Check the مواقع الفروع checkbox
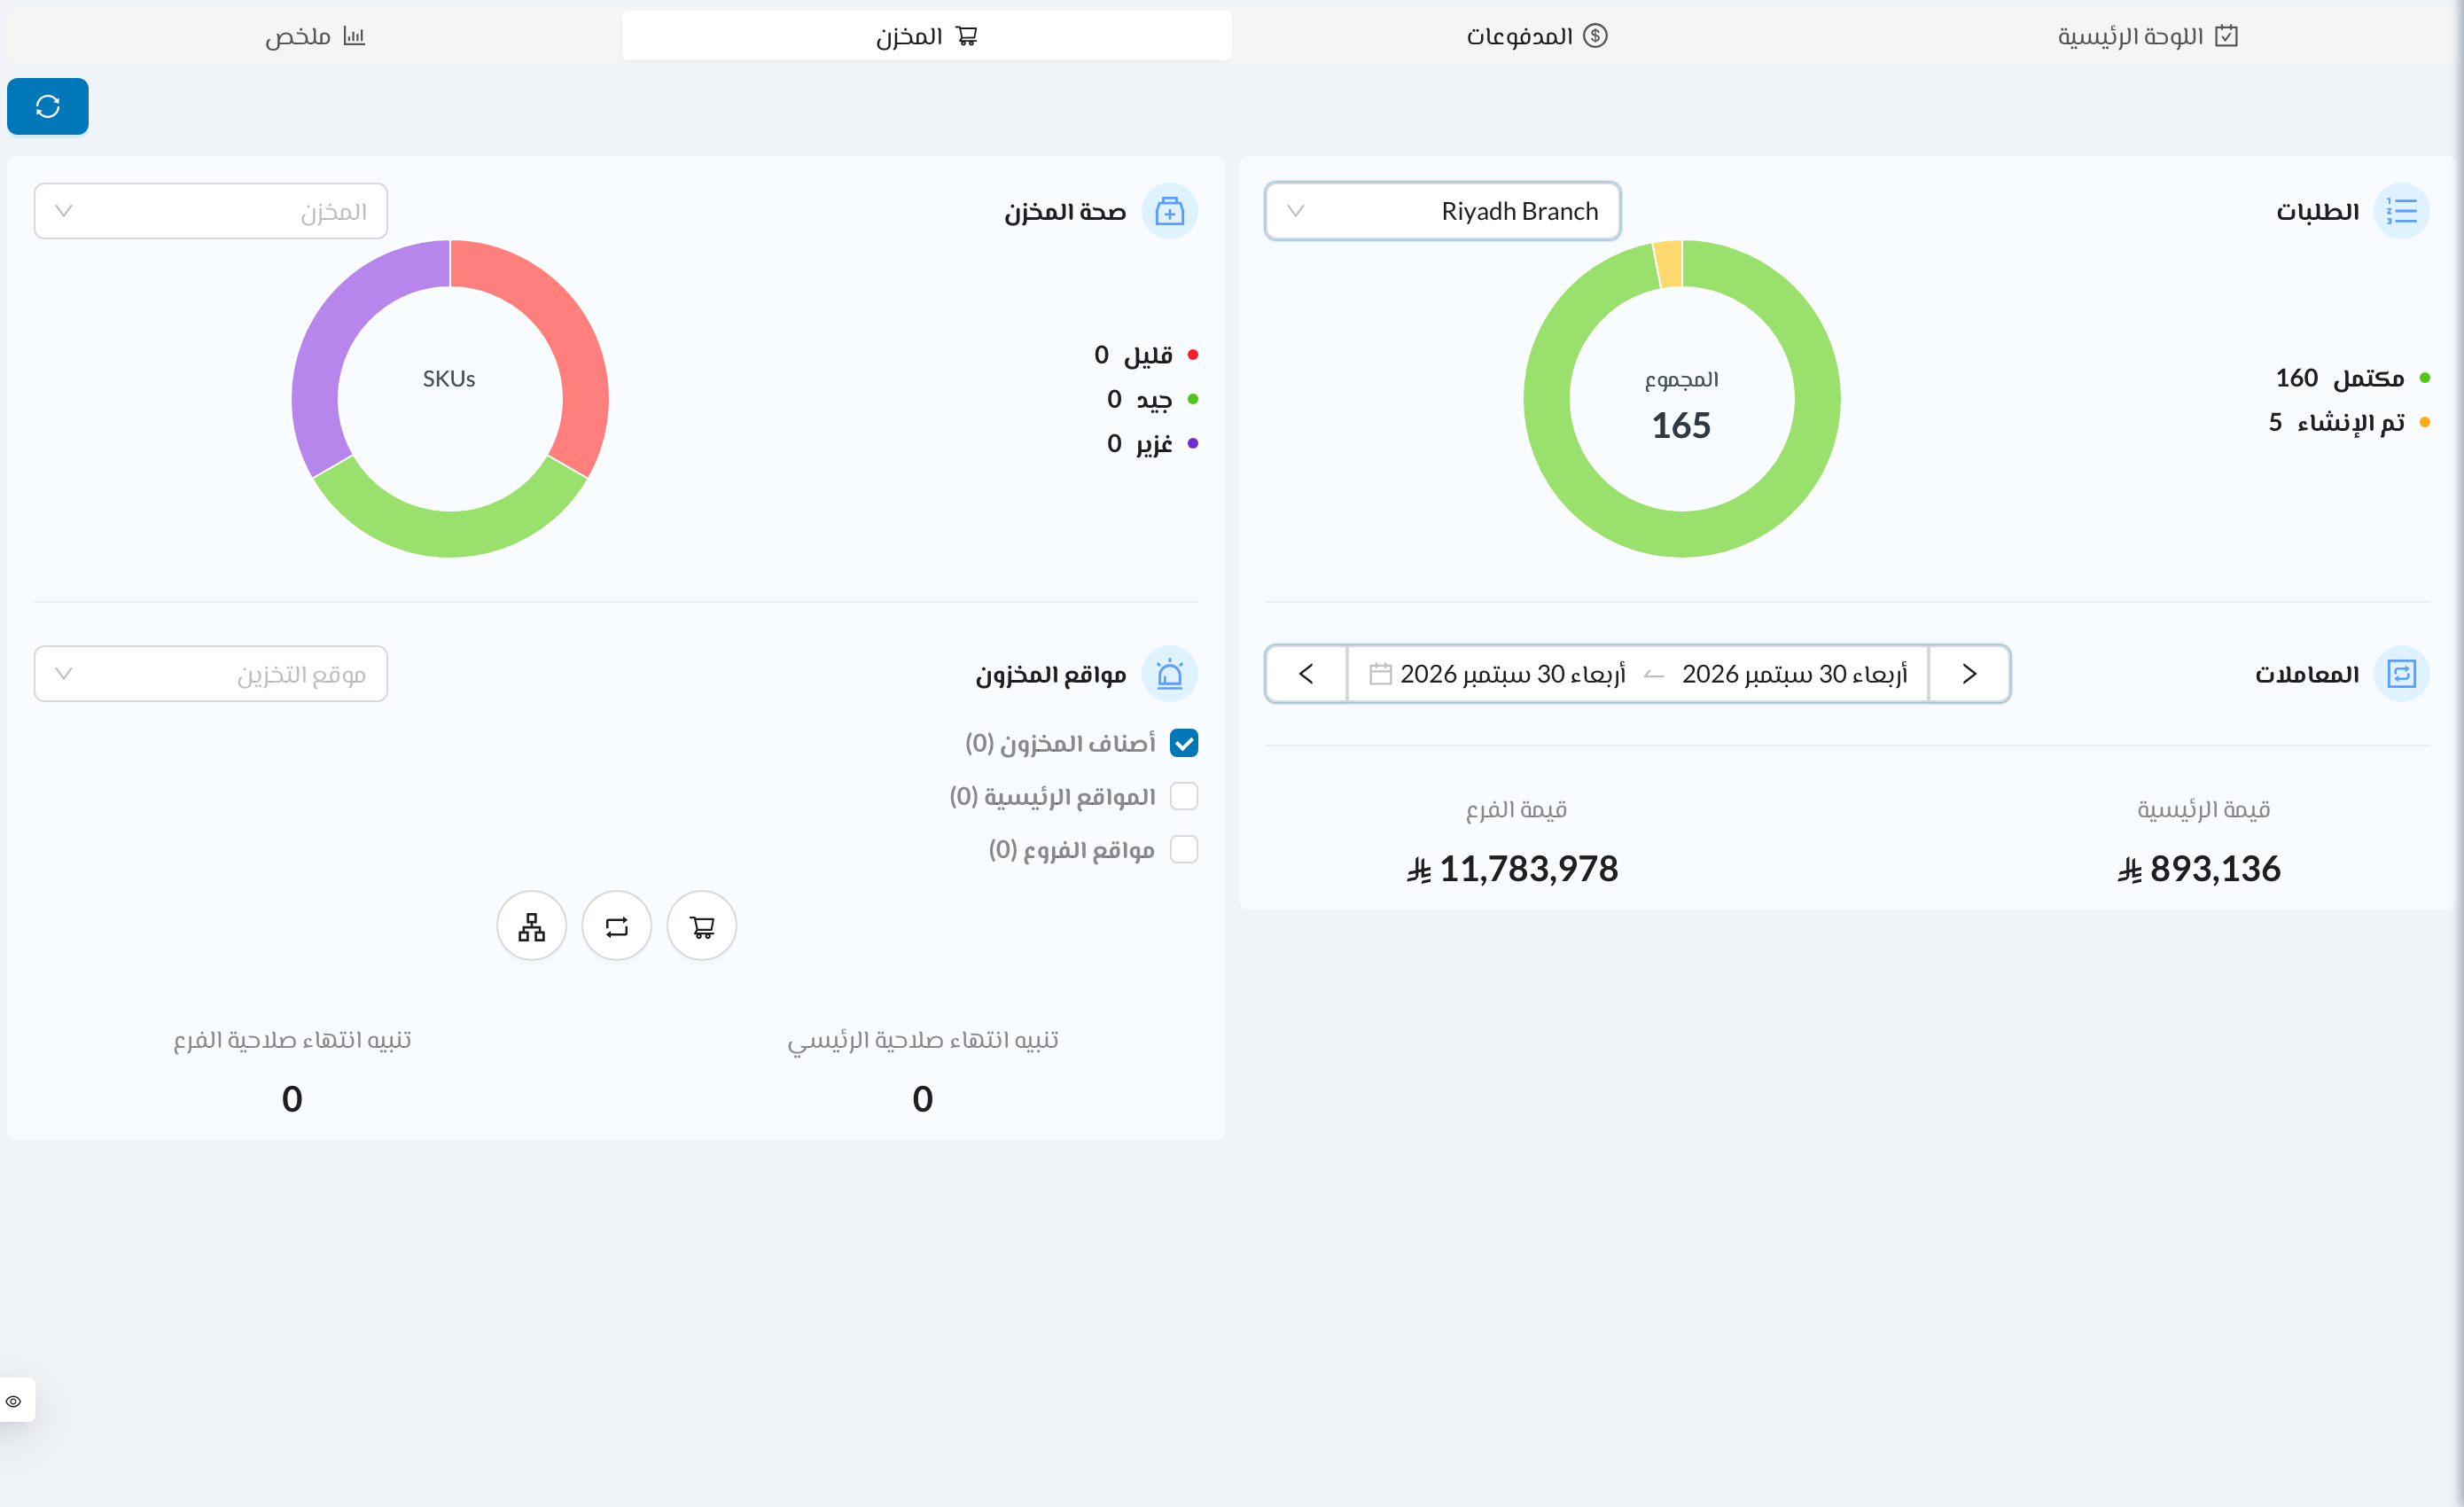This screenshot has width=2464, height=1507. [x=1184, y=849]
